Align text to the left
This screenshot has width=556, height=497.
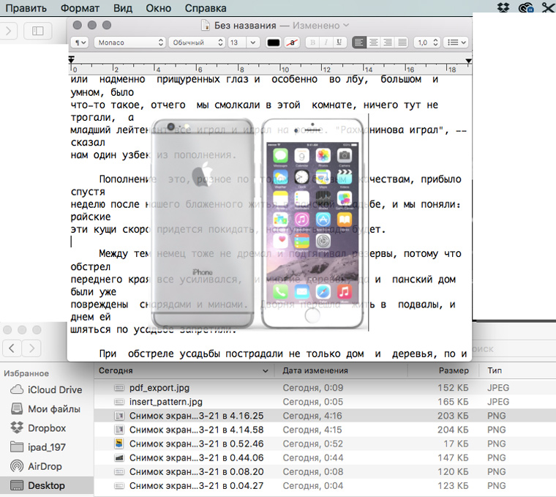pyautogui.click(x=359, y=43)
